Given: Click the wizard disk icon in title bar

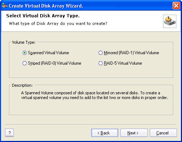Looking at the screenshot, I should click(x=5, y=5).
